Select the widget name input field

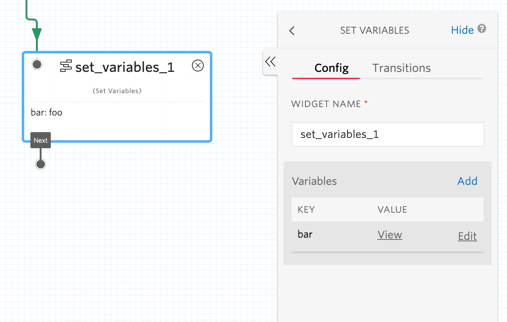click(x=387, y=134)
